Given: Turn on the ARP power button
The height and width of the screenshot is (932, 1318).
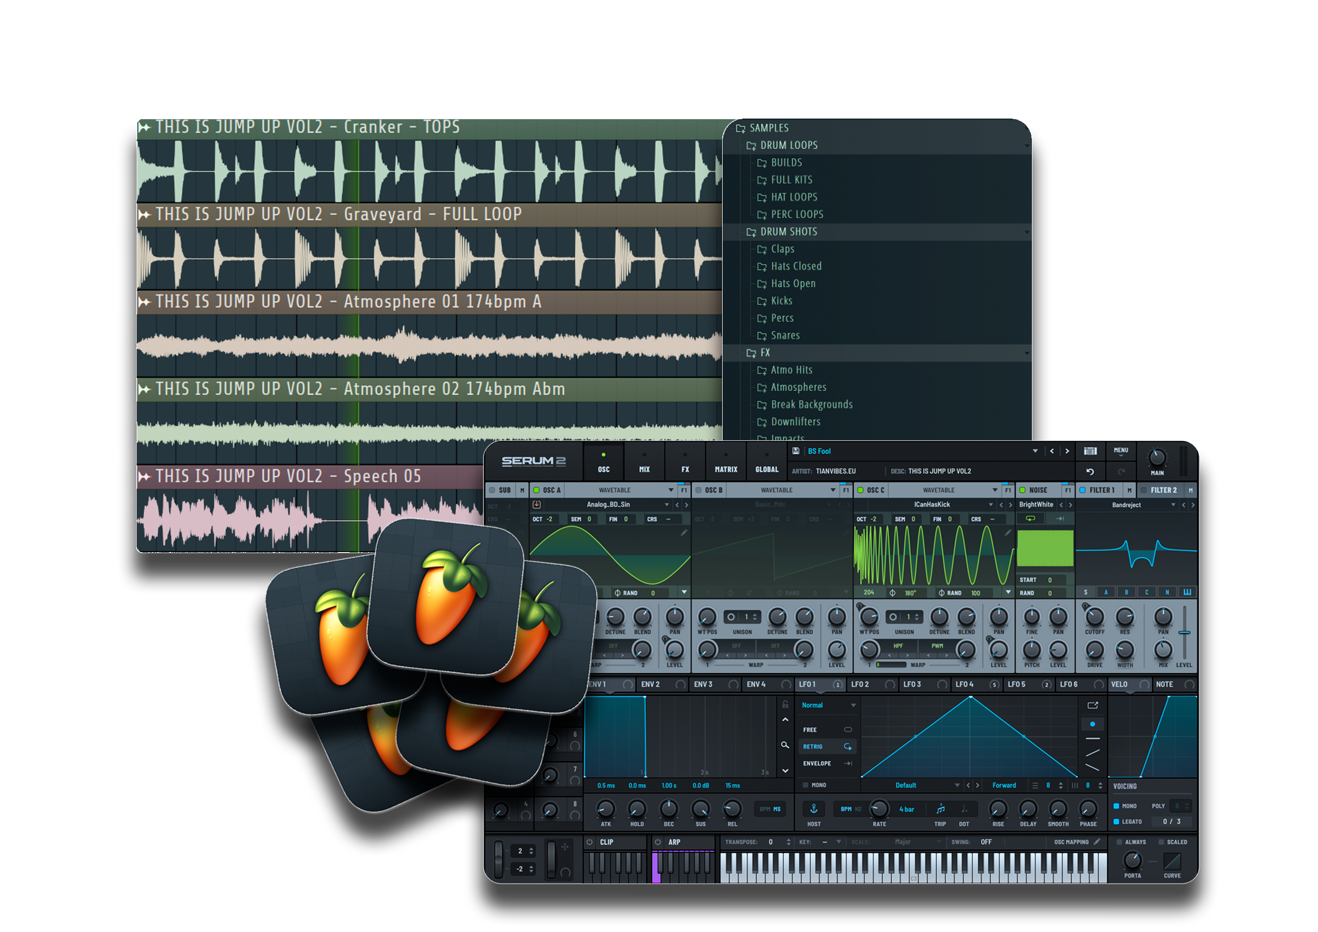Looking at the screenshot, I should pos(658,842).
